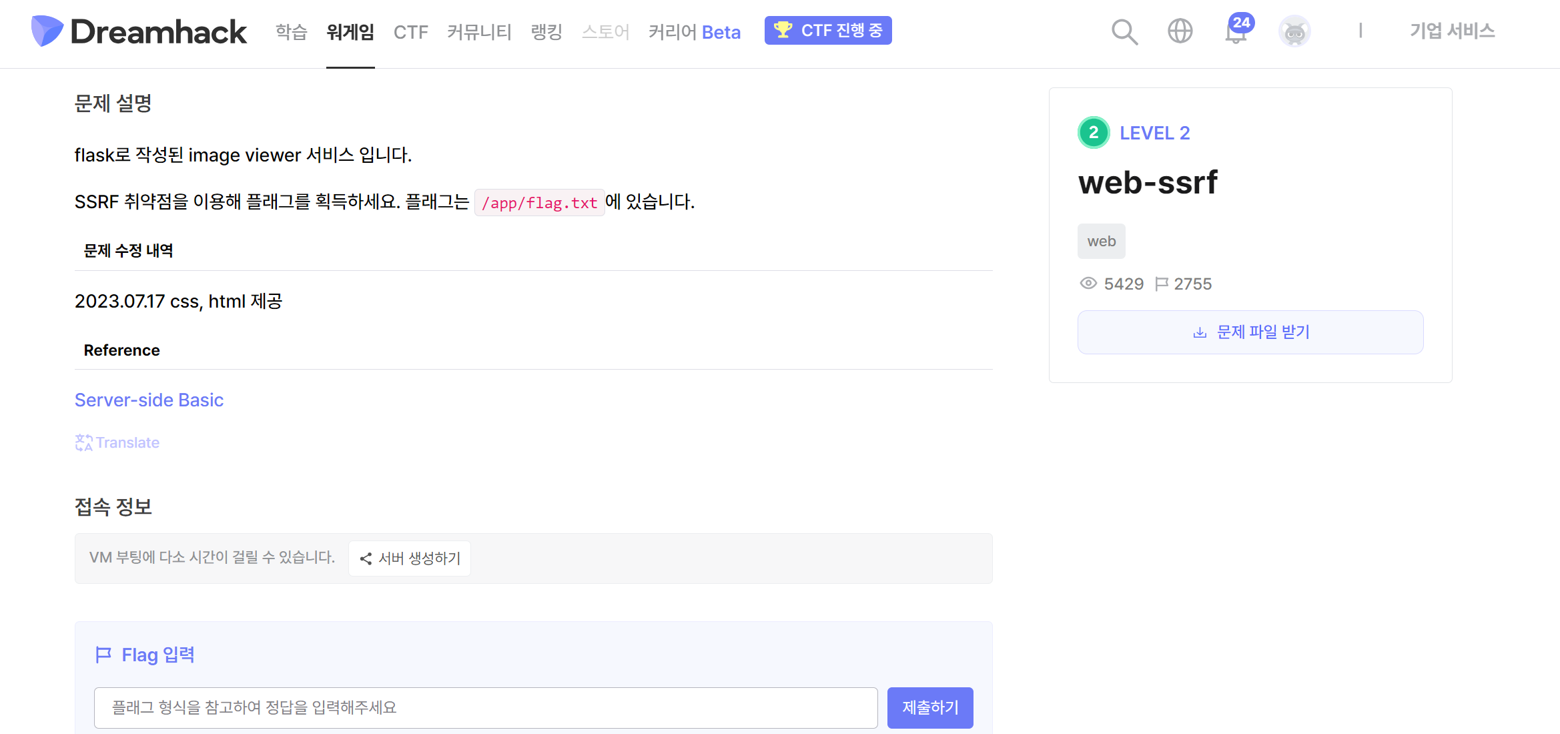Open notifications bell with 24 badge
The width and height of the screenshot is (1560, 734).
click(1238, 30)
